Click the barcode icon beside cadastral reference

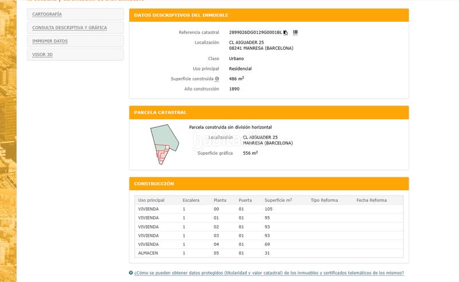(x=295, y=33)
